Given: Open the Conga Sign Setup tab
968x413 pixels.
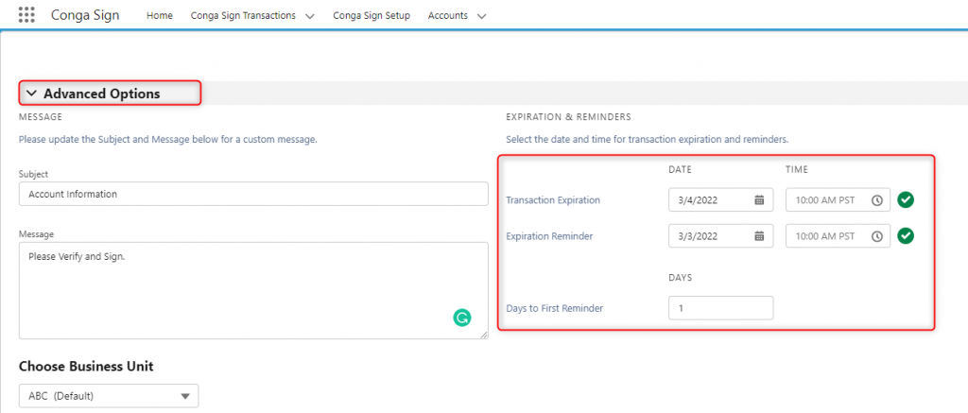Looking at the screenshot, I should pyautogui.click(x=372, y=15).
